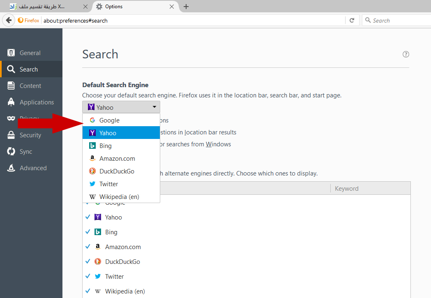Click the Search magnifier sidebar icon
This screenshot has width=431, height=298.
pos(11,69)
